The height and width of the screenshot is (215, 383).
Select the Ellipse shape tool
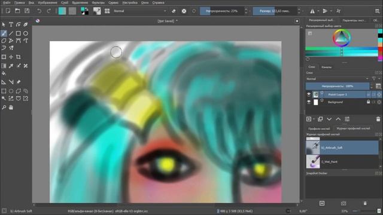[26, 33]
